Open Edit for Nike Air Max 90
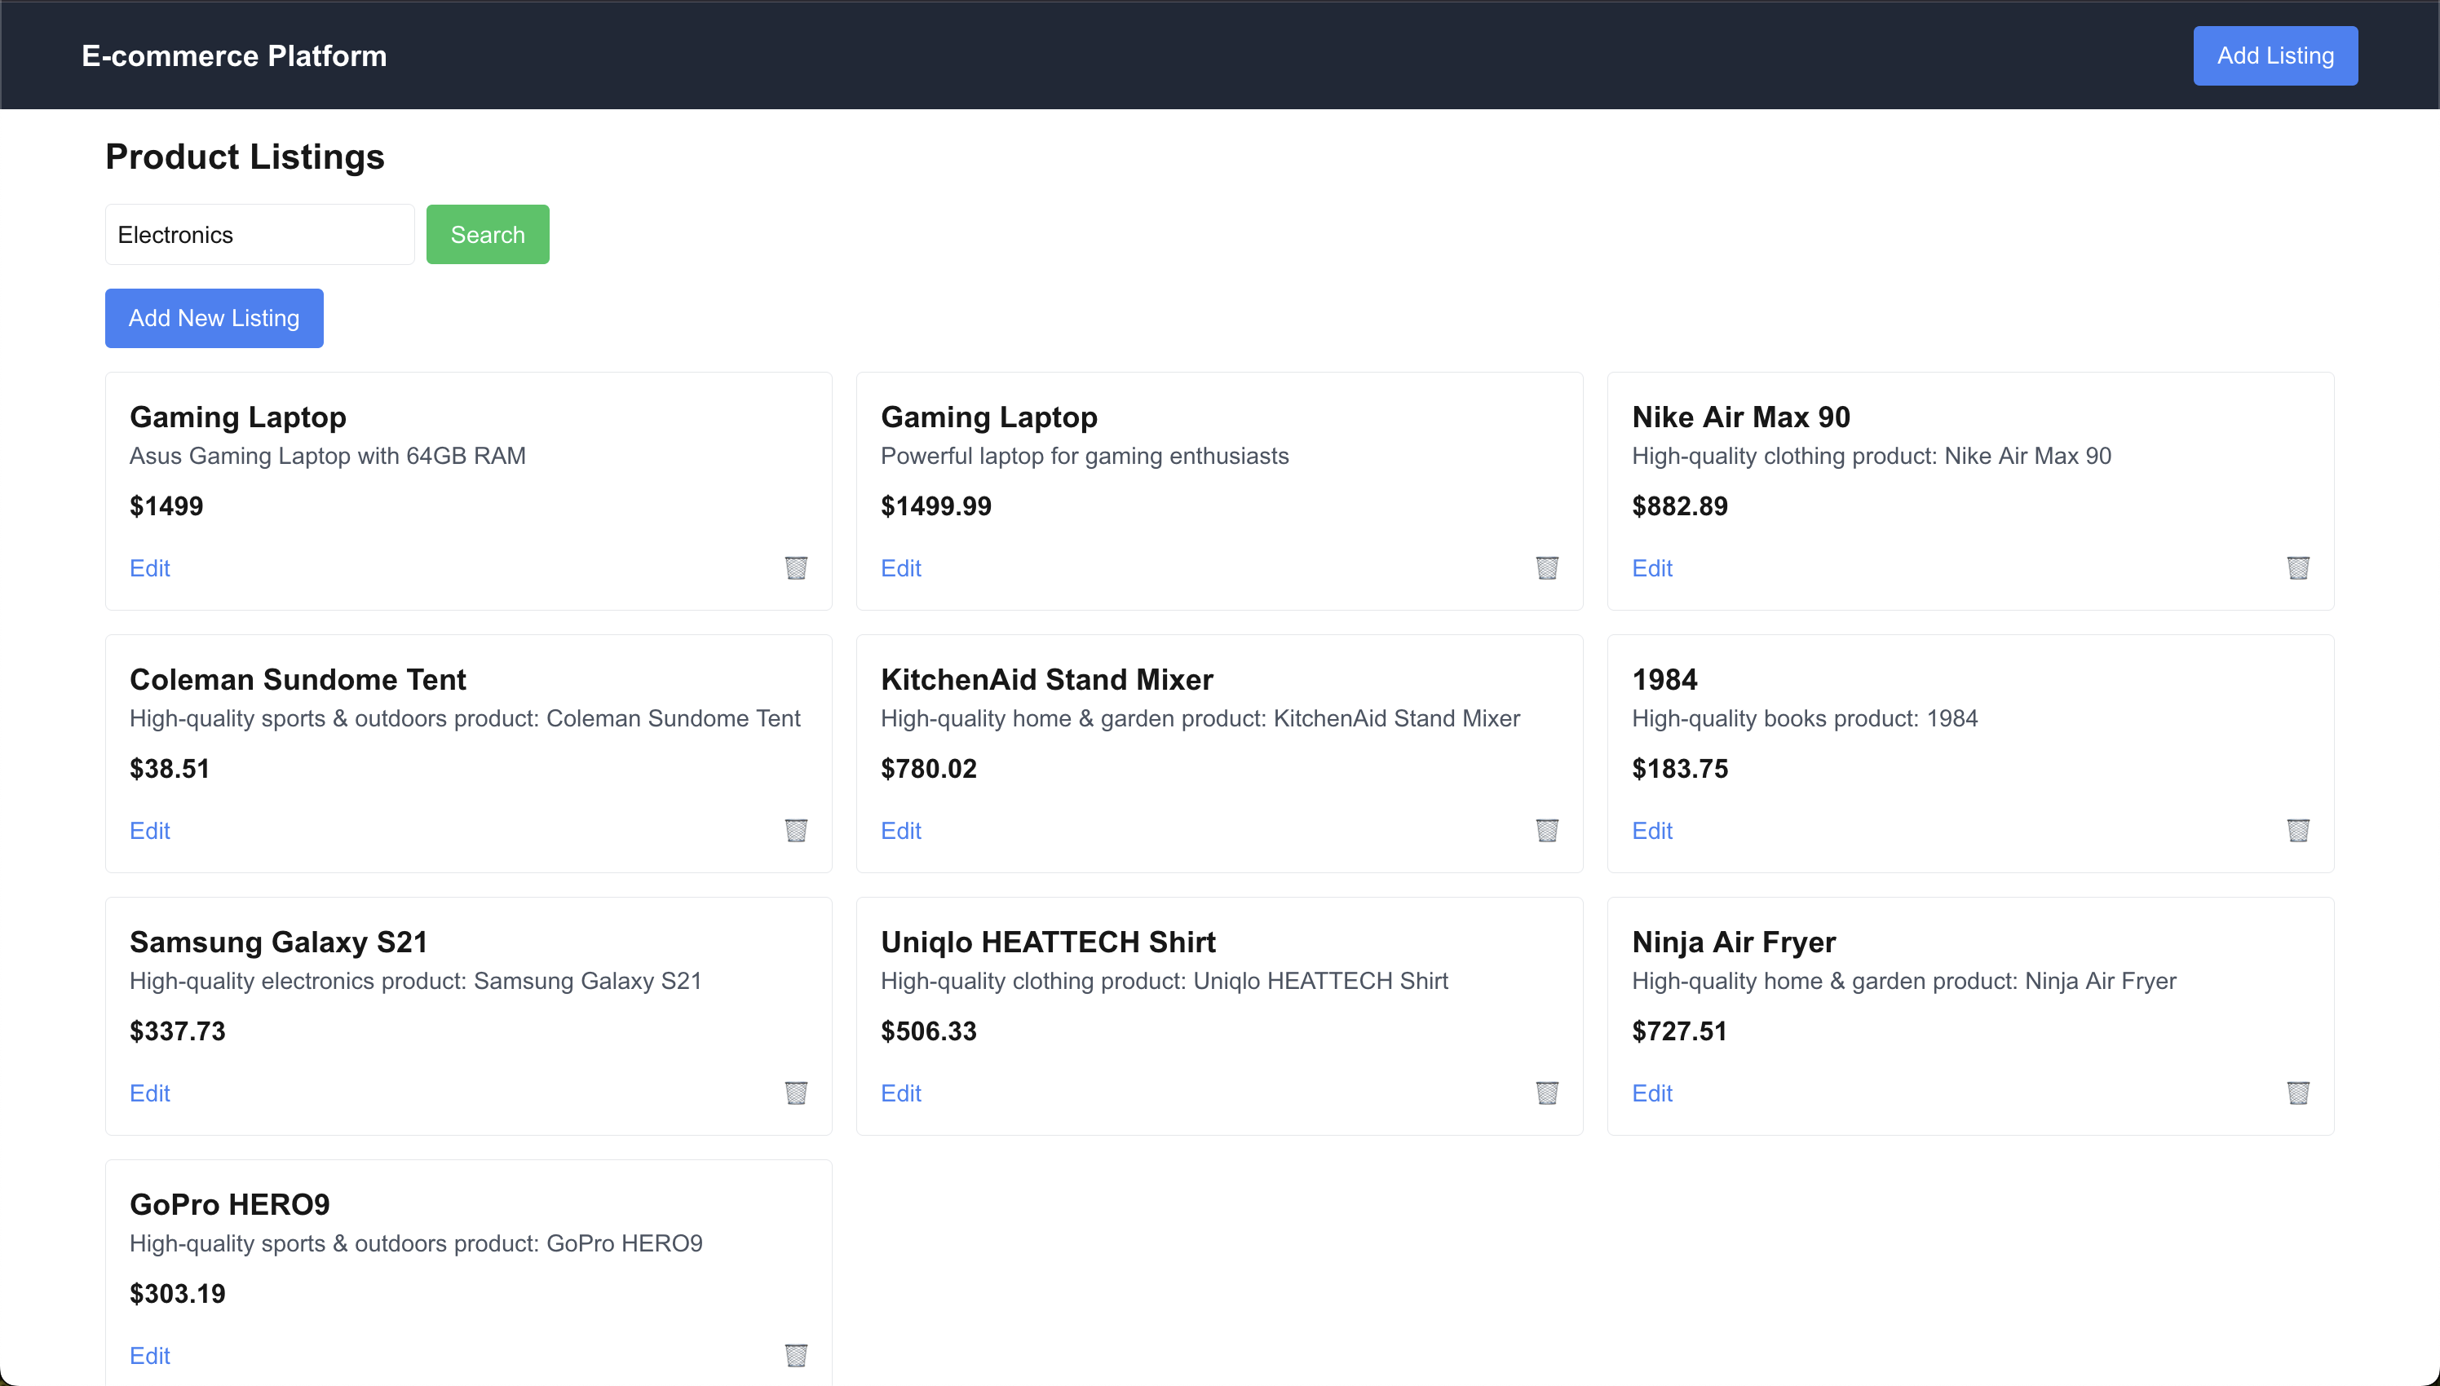Screen dimensions: 2440x1386 click(1651, 568)
